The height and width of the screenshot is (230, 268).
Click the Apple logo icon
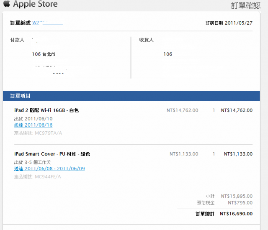point(7,3)
